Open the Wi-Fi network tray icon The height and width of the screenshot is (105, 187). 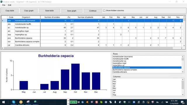click(162, 102)
